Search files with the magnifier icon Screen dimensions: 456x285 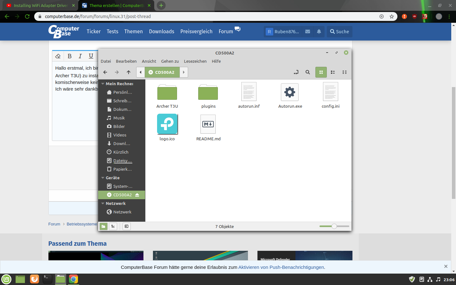307,72
